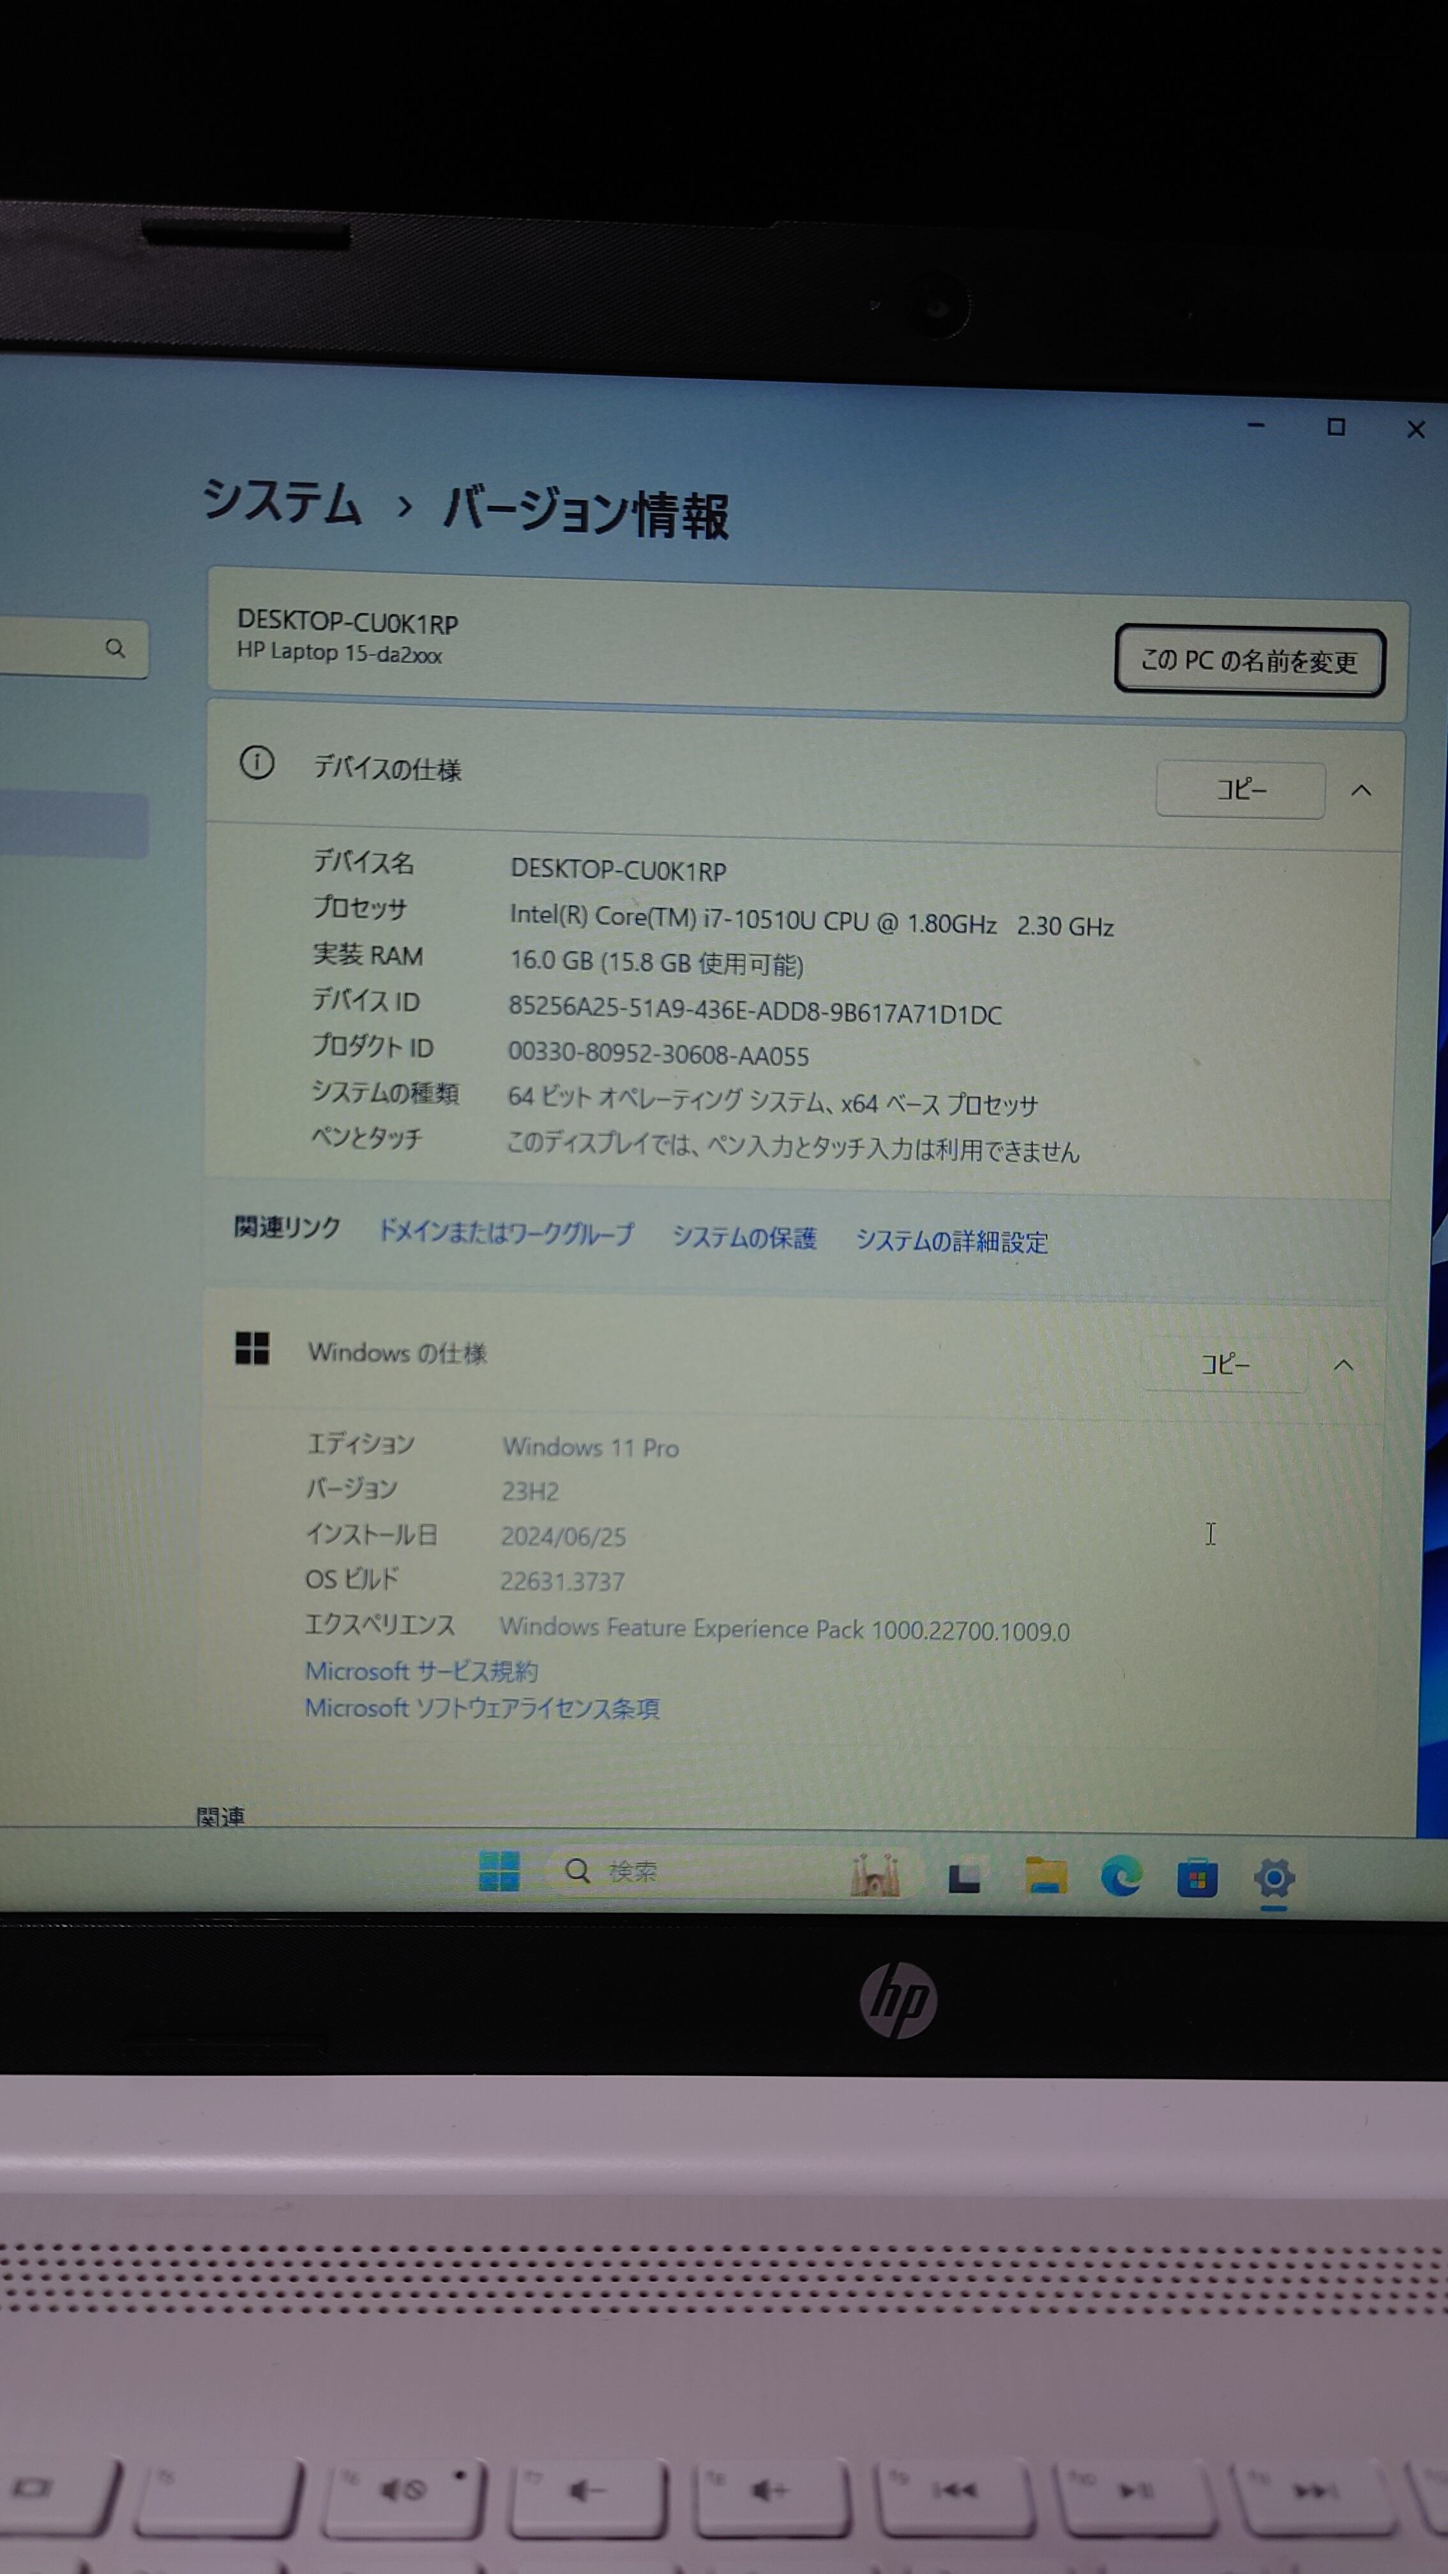The image size is (1448, 2574).
Task: Click the taskbar search magnifier icon
Action: point(578,1870)
